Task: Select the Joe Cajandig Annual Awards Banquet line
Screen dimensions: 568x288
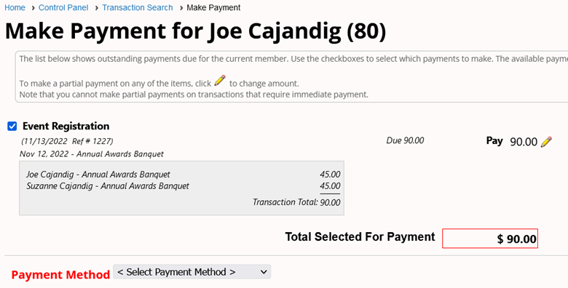Action: (184, 175)
